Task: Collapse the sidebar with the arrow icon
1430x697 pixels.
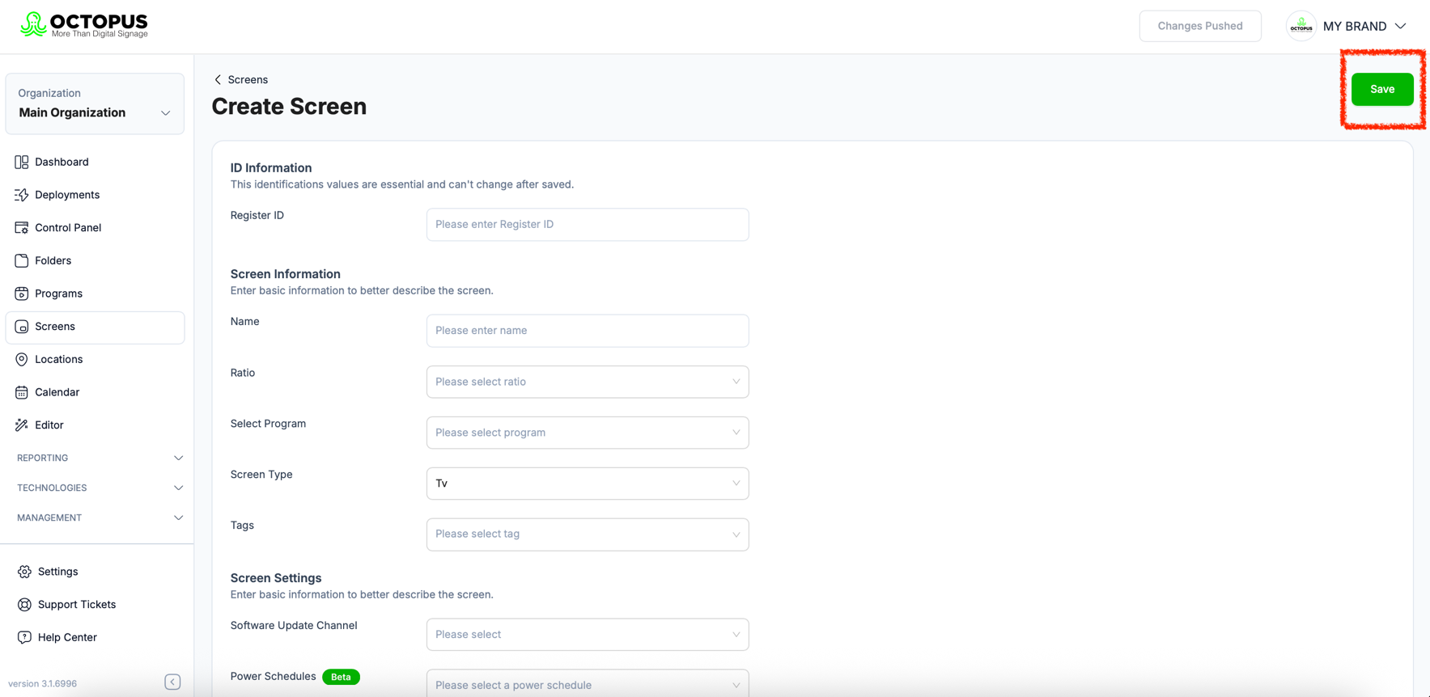Action: click(172, 682)
